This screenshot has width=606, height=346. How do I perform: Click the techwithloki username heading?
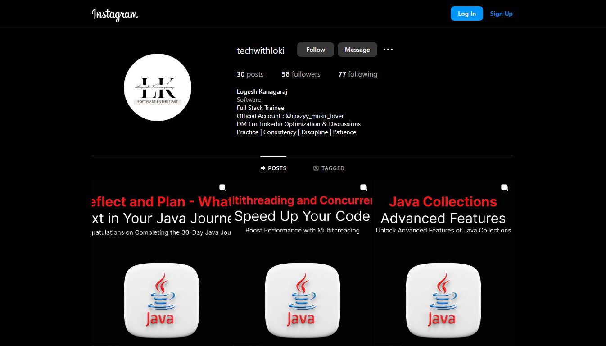click(261, 50)
